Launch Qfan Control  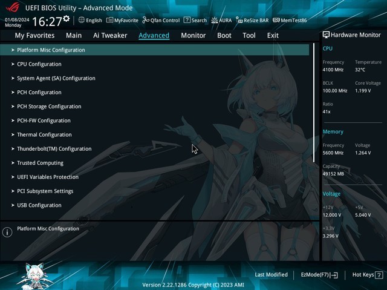[x=161, y=20]
